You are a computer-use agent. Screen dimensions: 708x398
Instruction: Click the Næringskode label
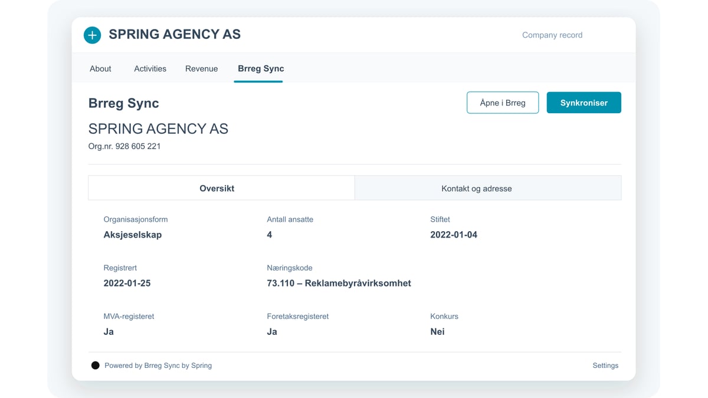(290, 268)
